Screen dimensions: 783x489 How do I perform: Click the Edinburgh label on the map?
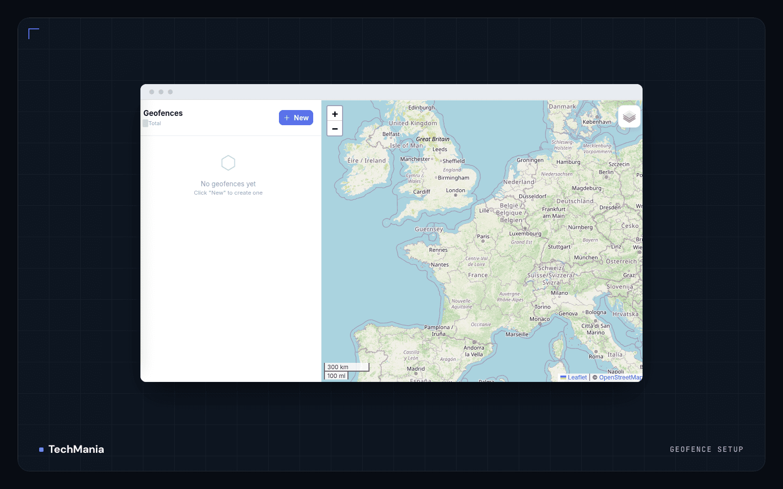tap(421, 108)
